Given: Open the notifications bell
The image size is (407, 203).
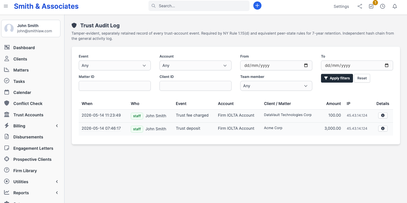Looking at the screenshot, I should click(x=395, y=6).
